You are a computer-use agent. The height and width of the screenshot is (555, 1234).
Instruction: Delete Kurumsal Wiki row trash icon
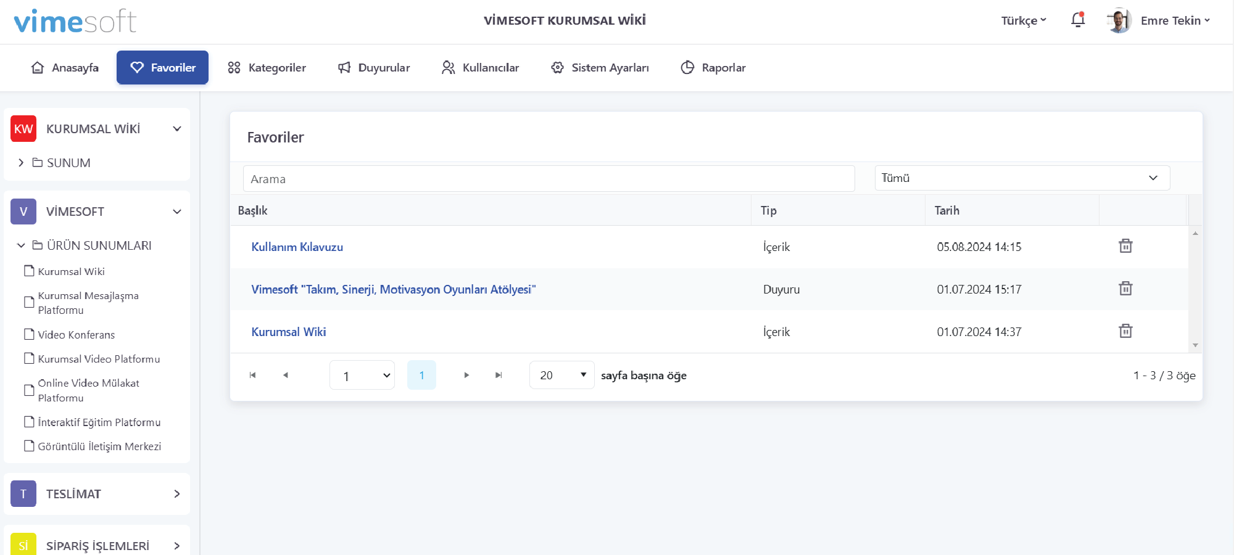pos(1125,331)
